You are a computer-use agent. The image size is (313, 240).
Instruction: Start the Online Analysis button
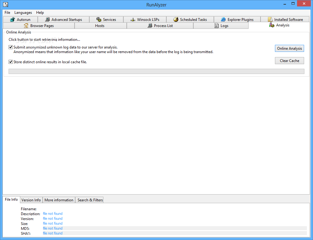[289, 48]
